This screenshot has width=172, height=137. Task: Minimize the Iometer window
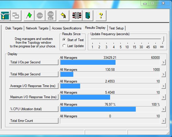point(145,3)
